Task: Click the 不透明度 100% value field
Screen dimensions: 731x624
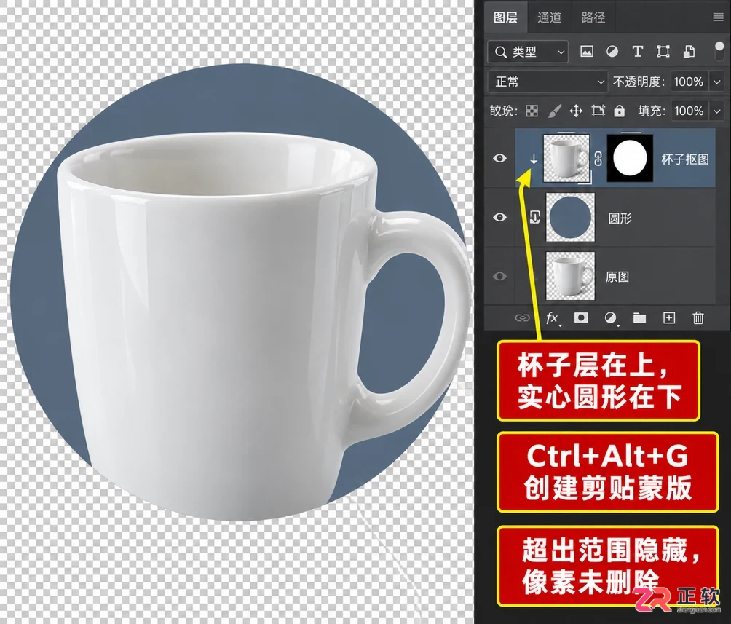Action: pyautogui.click(x=689, y=82)
